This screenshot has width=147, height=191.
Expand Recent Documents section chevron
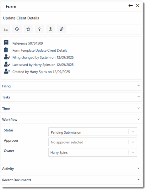tap(139, 180)
